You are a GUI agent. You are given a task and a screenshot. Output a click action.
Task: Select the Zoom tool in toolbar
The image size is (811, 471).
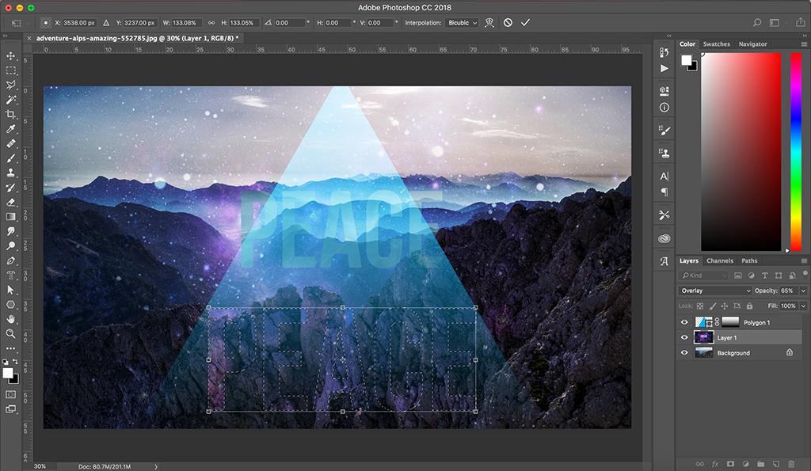[x=11, y=334]
